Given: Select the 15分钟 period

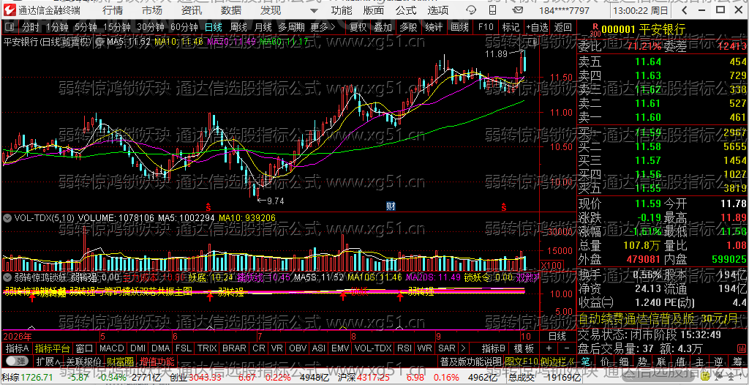Looking at the screenshot, I should coord(116,27).
